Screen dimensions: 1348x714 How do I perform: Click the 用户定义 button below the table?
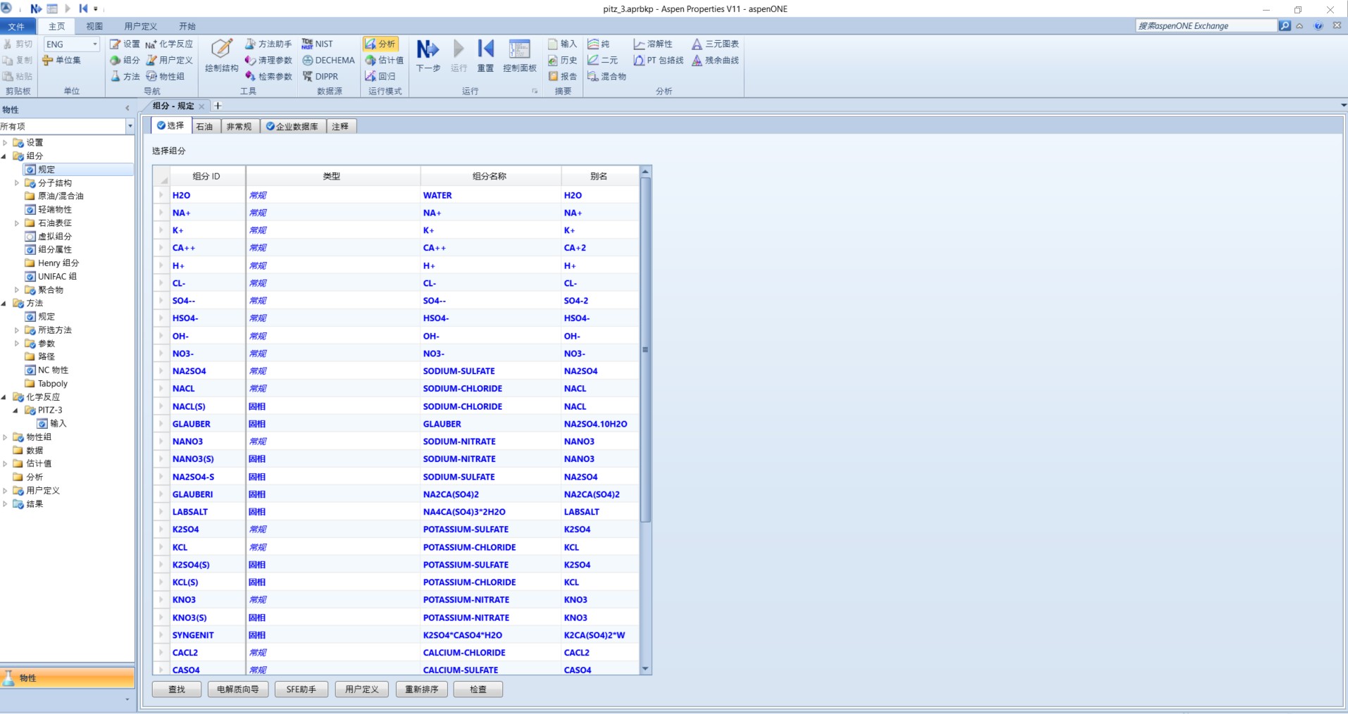coord(362,689)
